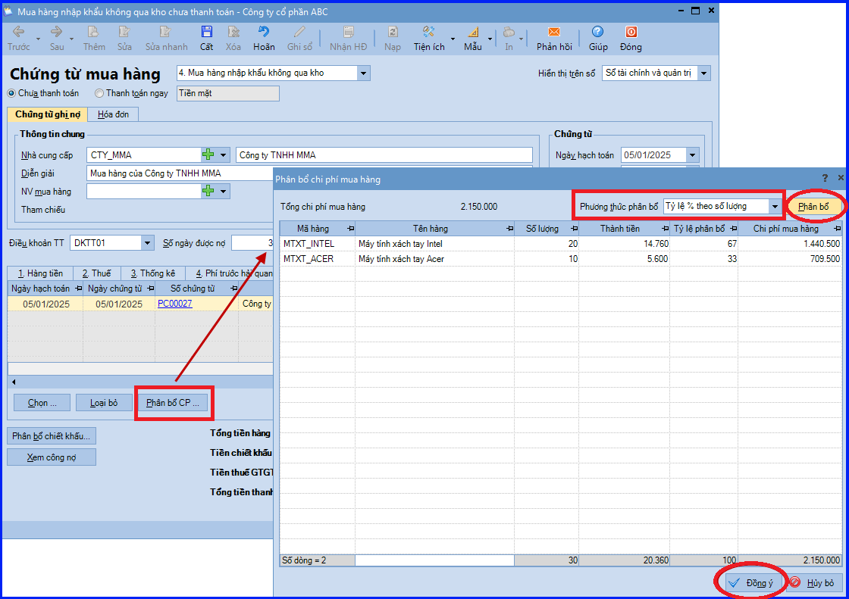Expand the Phương thức phân bổ dropdown
This screenshot has height=599, width=849.
click(x=775, y=206)
